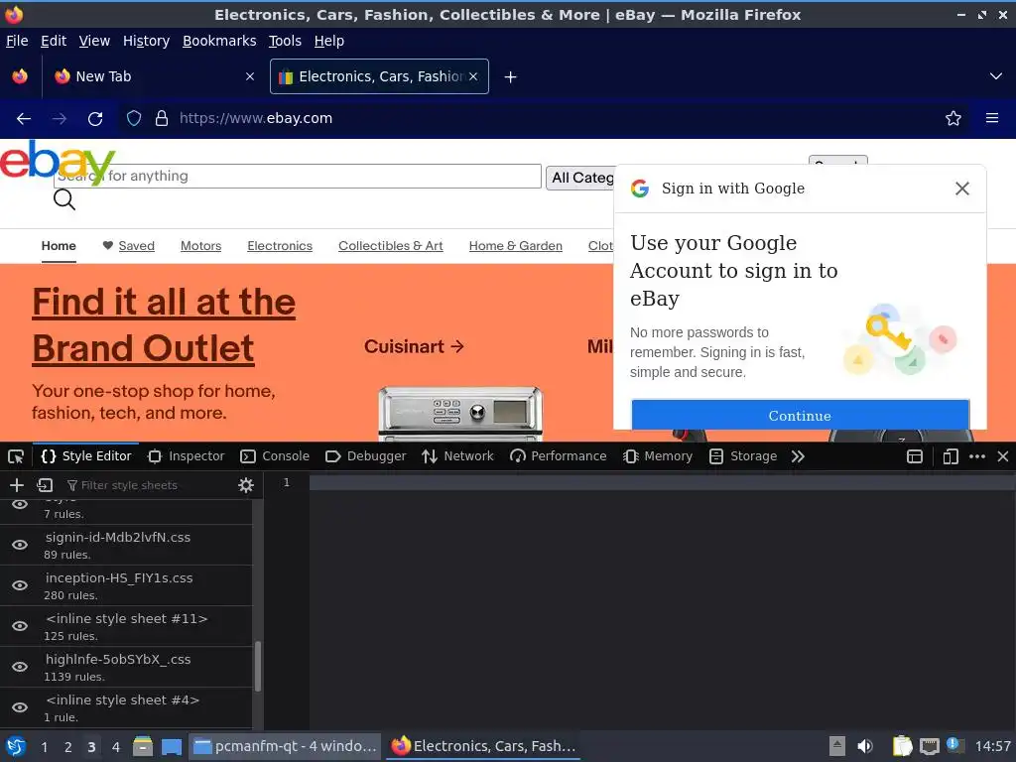The image size is (1016, 762).
Task: Show desktop from the taskbar icon
Action: coord(172,746)
